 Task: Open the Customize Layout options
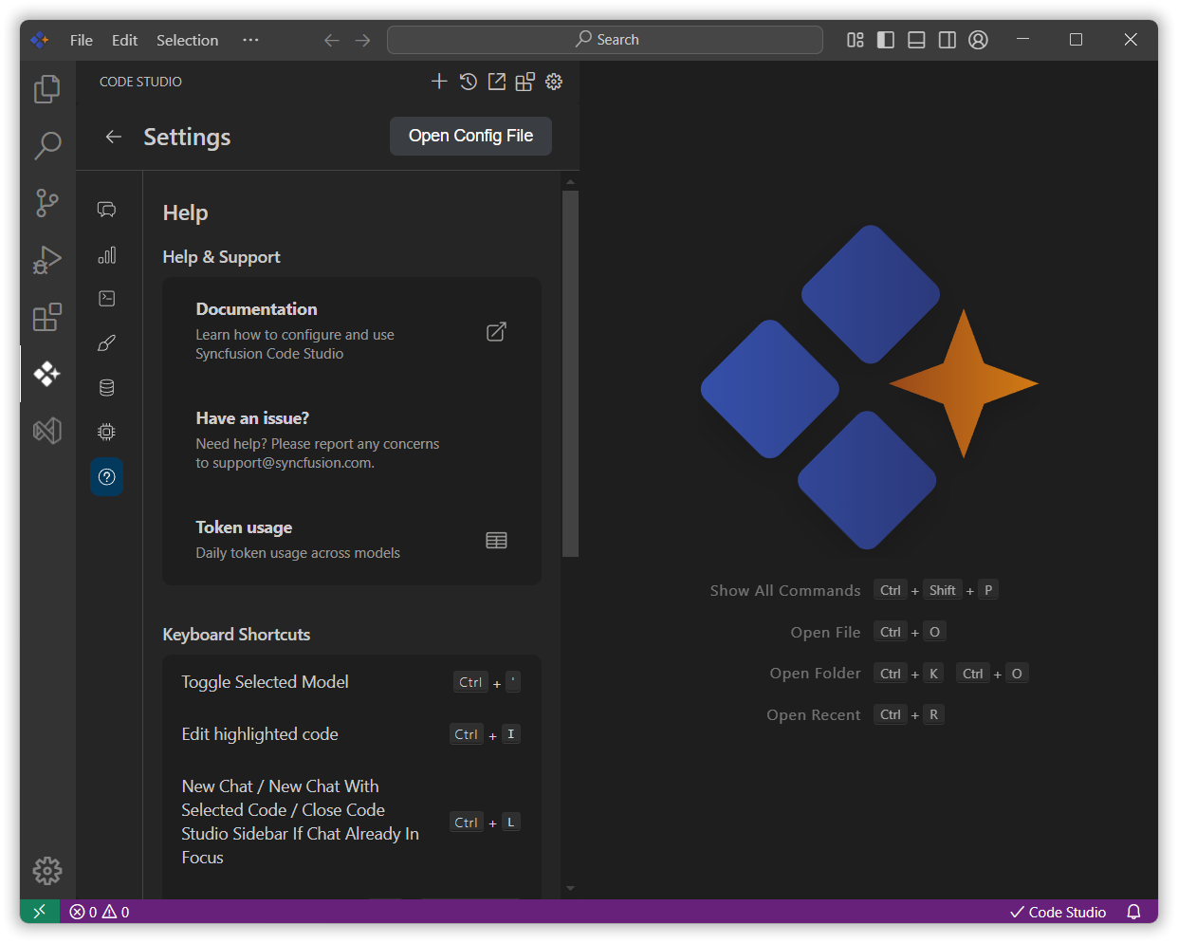856,40
